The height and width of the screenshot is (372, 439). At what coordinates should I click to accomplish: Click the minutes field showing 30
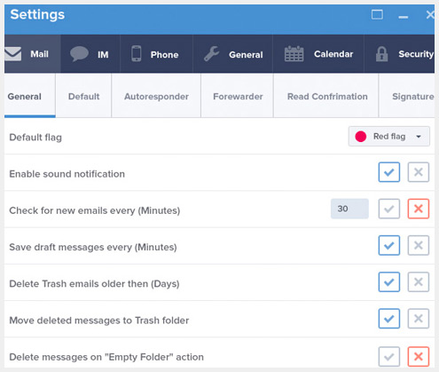(x=349, y=209)
